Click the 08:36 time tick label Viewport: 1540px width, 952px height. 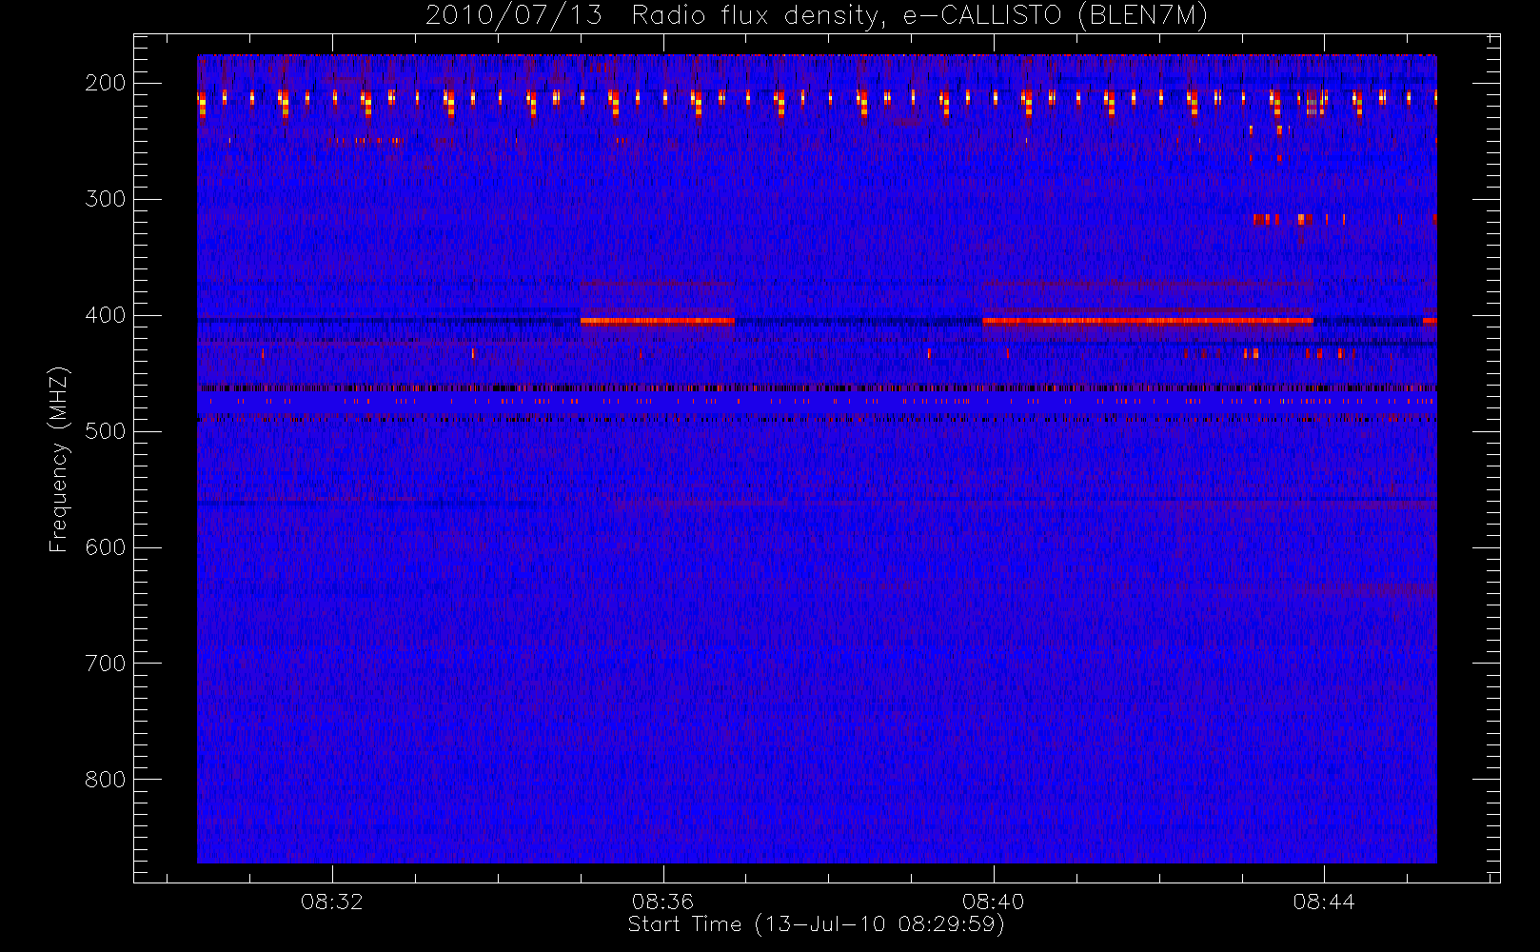click(x=662, y=902)
